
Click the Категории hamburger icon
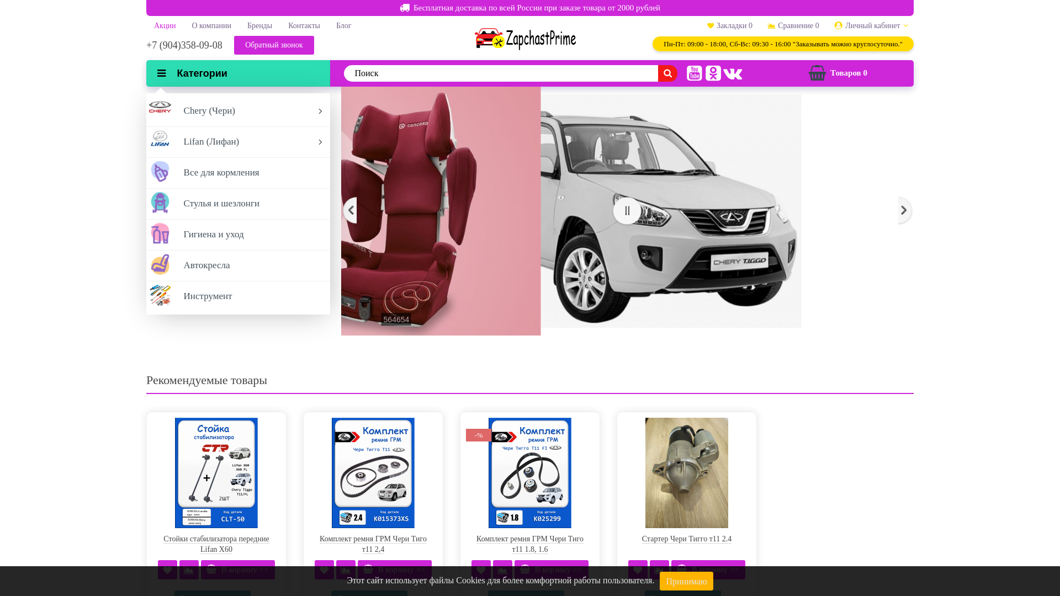coord(161,73)
